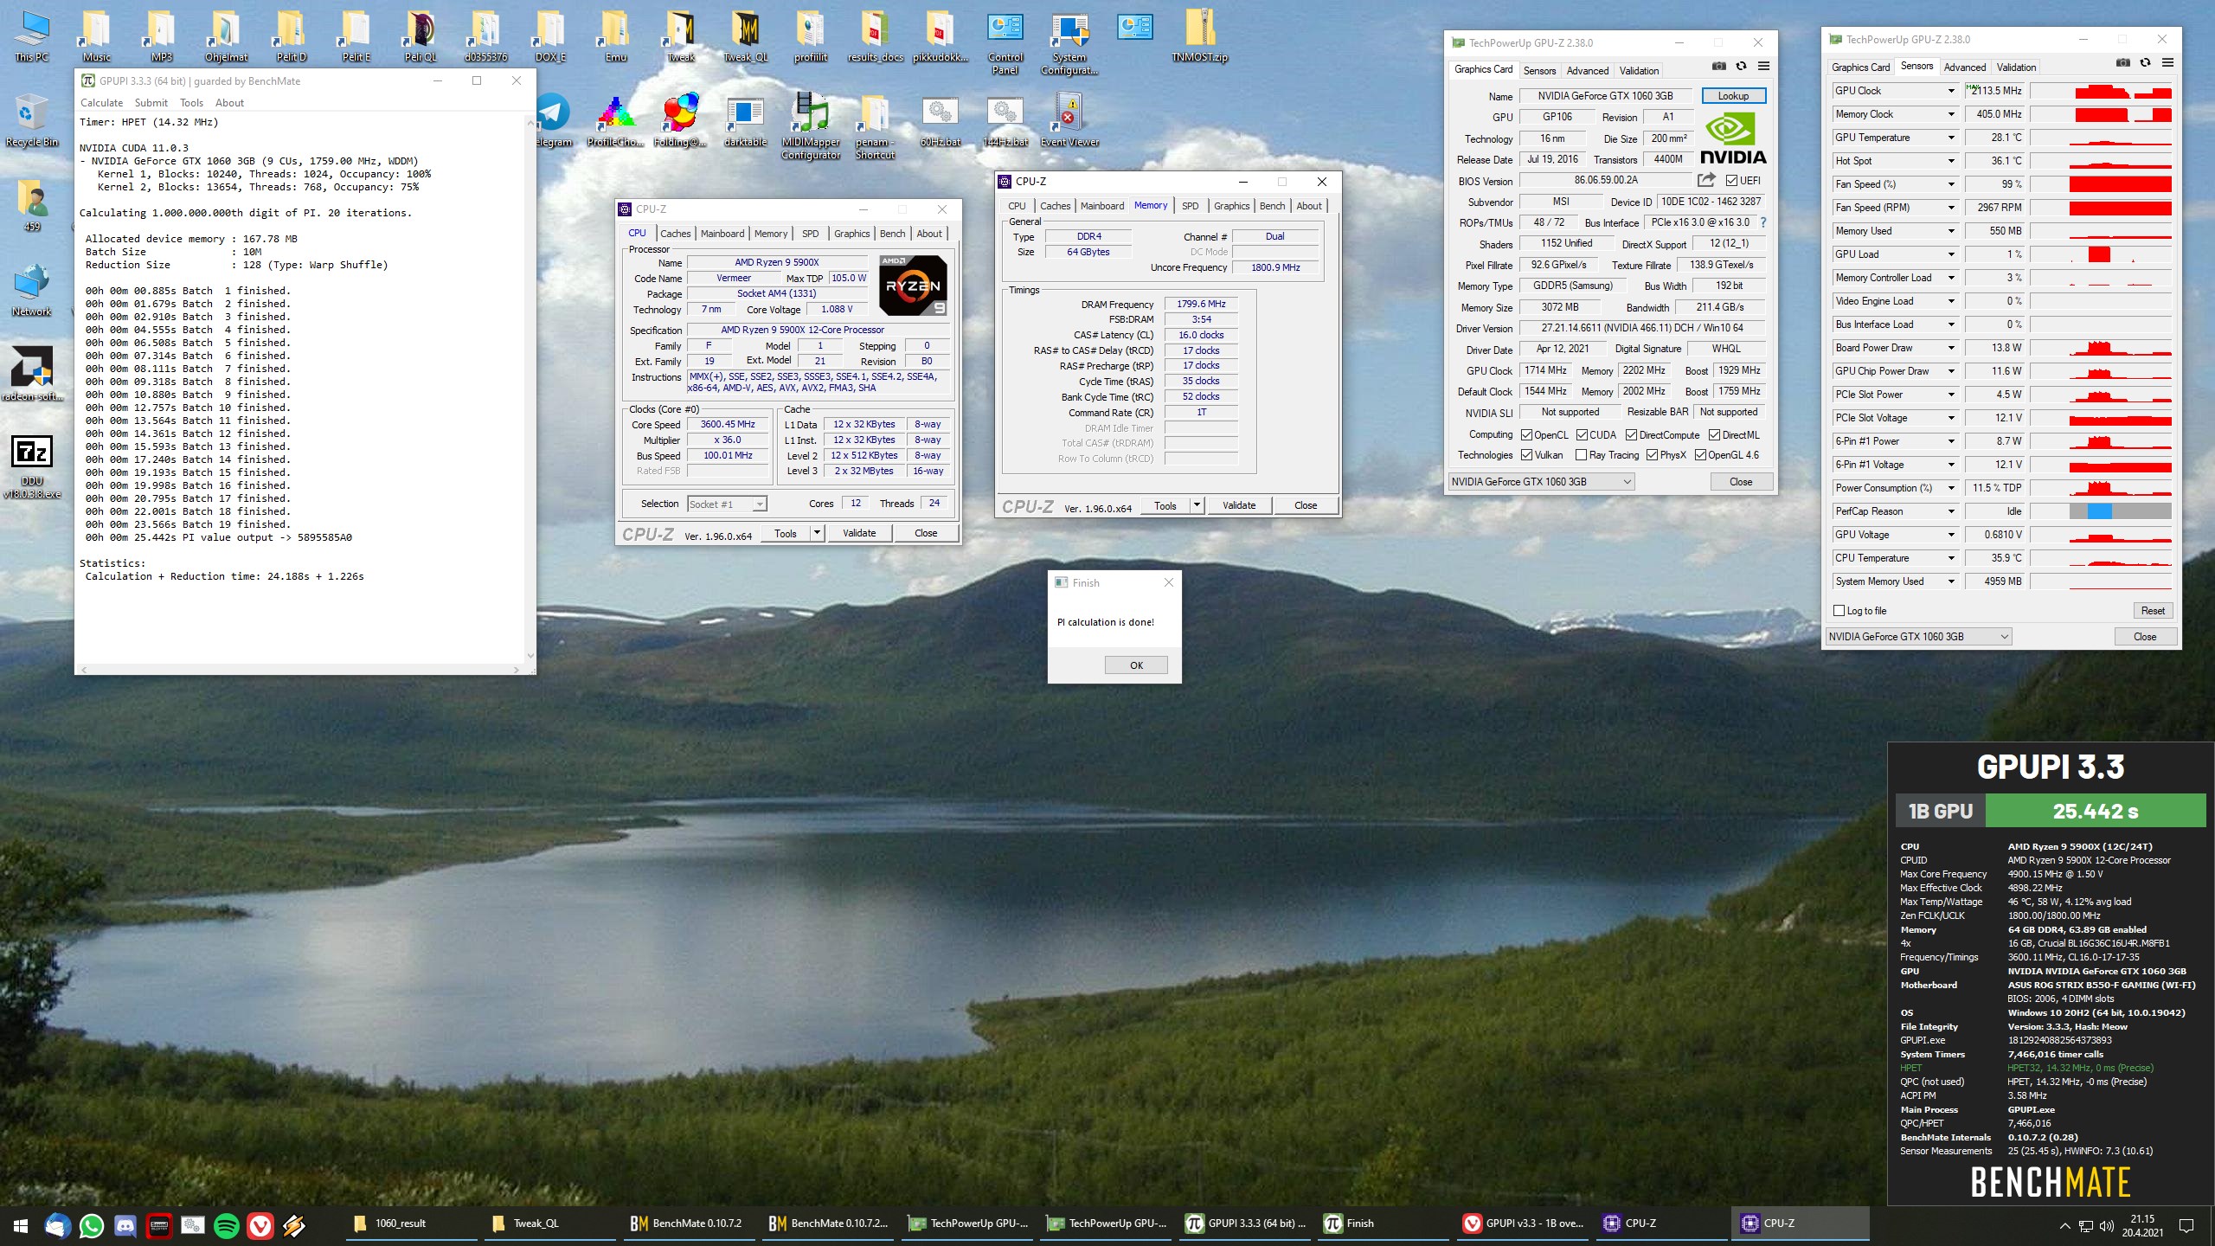Open the GPU selector dropdown in Sensors window
2215x1246 pixels.
pyautogui.click(x=1918, y=637)
